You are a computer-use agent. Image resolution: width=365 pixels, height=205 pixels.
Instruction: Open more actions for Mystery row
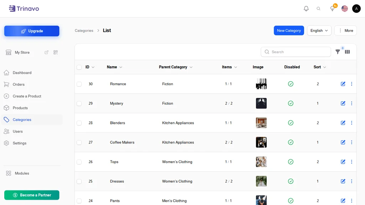coord(351,103)
